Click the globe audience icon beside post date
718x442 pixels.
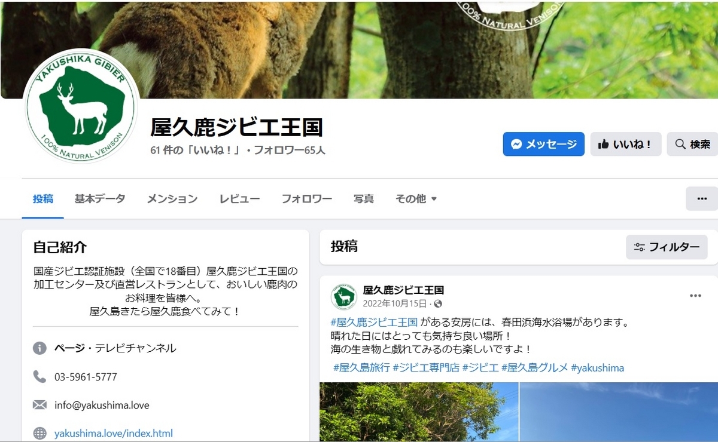(x=438, y=303)
